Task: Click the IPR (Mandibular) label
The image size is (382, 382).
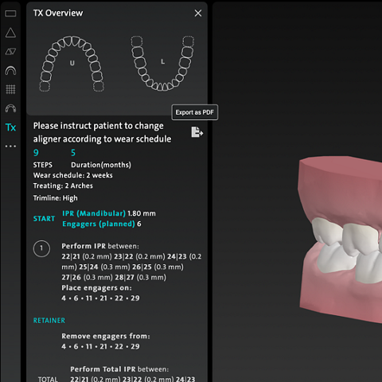Action: pos(94,213)
